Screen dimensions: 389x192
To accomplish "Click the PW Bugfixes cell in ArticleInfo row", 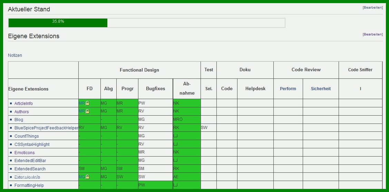I will tap(156, 103).
